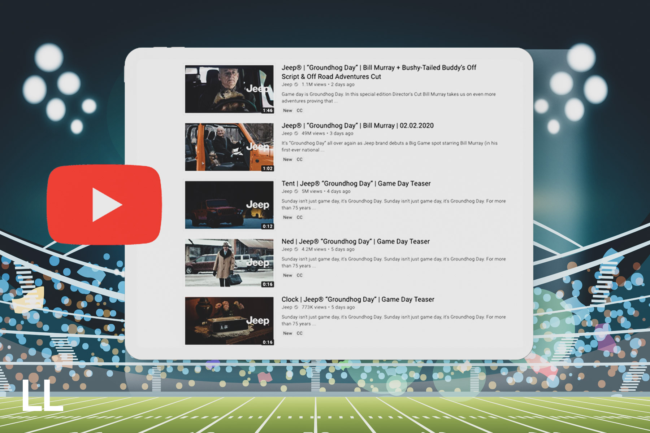Click '773K views • 5 days ago' text
650x433 pixels.
pyautogui.click(x=328, y=307)
